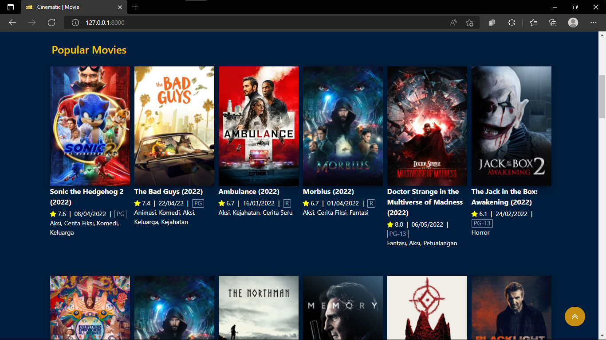The width and height of the screenshot is (606, 340).
Task: Close the Cinematic | Movie tab
Action: point(120,8)
